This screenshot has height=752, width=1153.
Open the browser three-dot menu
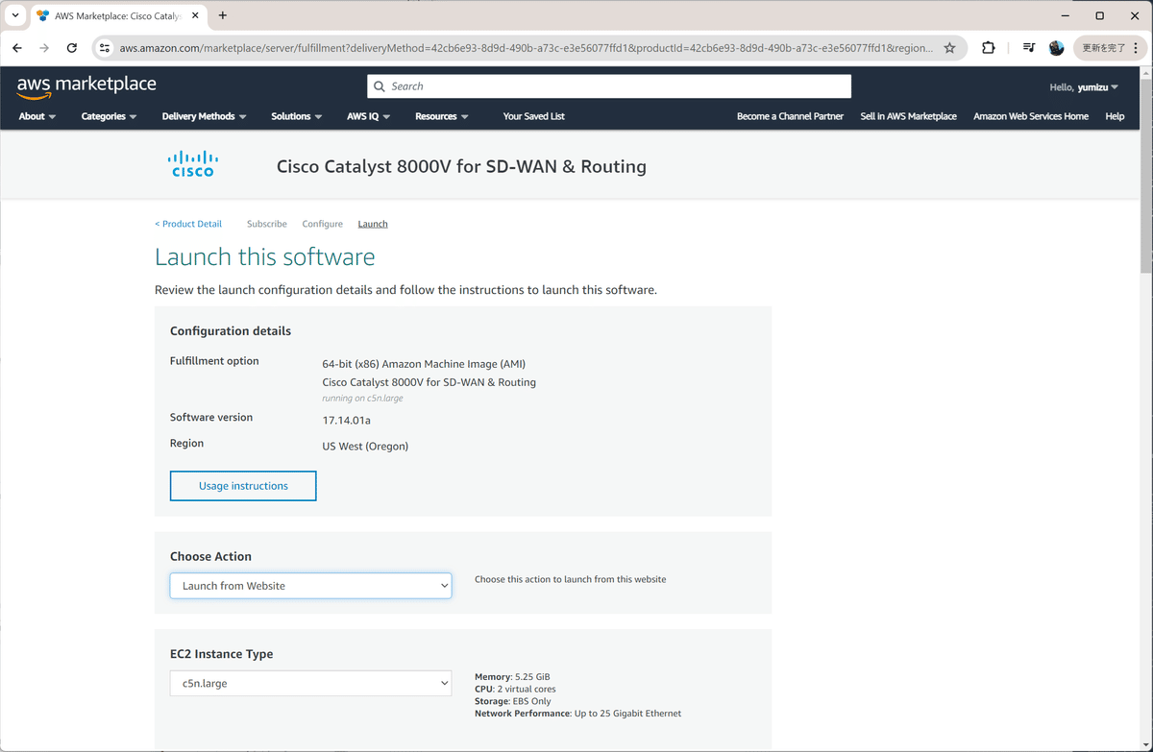click(x=1138, y=47)
